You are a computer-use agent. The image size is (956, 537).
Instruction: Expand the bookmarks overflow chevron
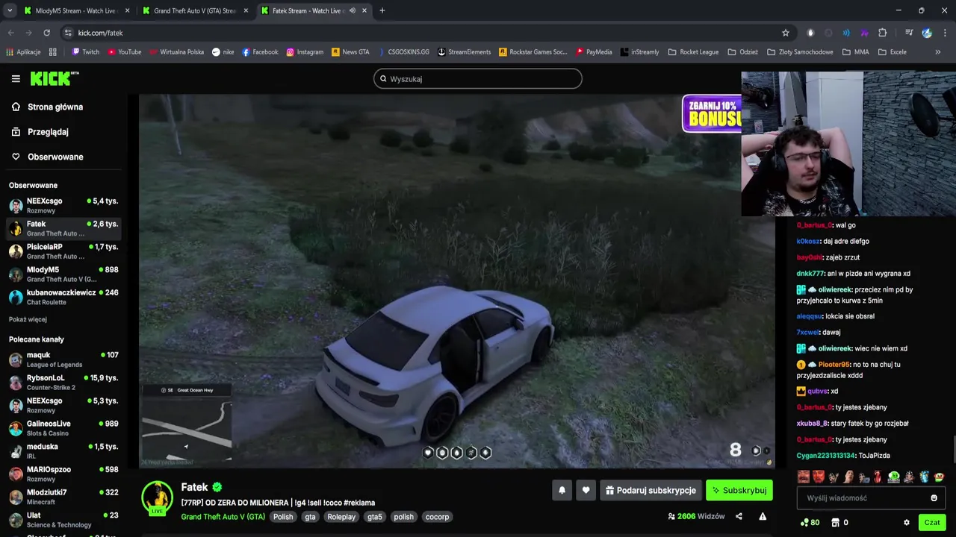point(938,52)
